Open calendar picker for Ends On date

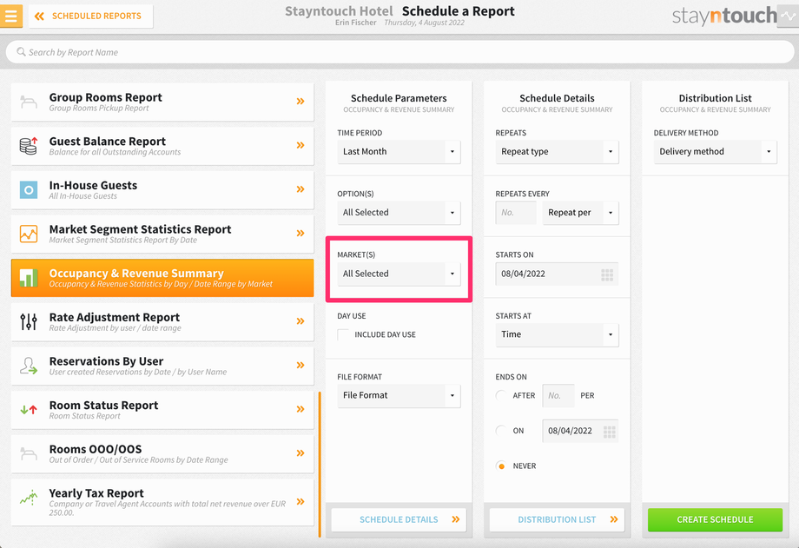tap(610, 432)
